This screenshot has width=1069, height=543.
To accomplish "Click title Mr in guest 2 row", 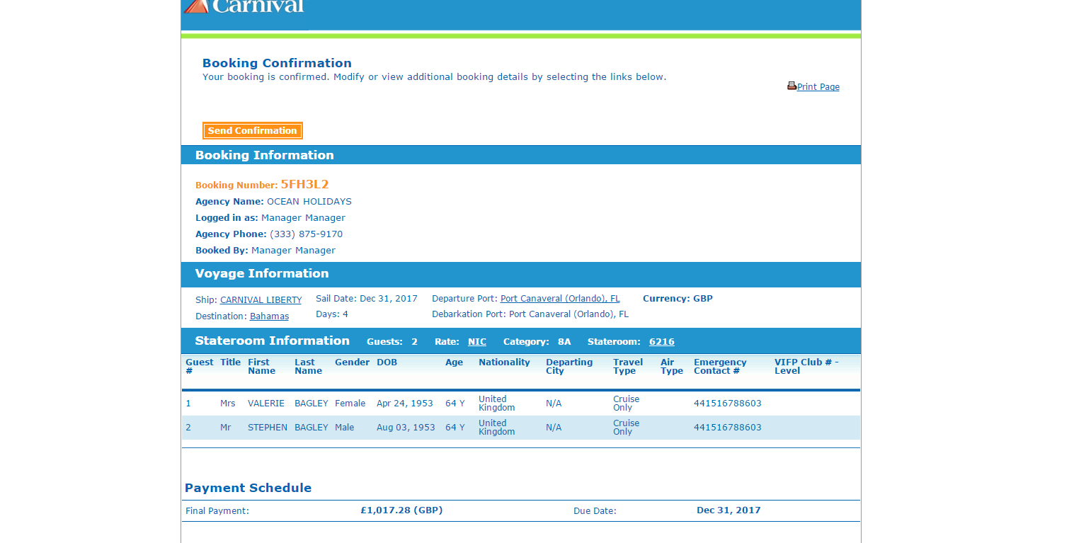I will point(225,428).
